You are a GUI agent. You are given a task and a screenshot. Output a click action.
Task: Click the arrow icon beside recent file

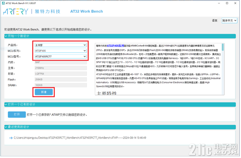(11, 139)
